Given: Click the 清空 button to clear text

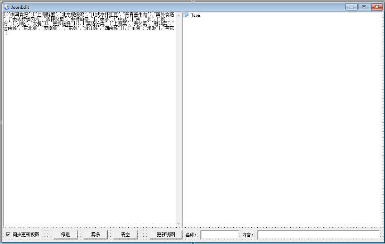Looking at the screenshot, I should (125, 235).
